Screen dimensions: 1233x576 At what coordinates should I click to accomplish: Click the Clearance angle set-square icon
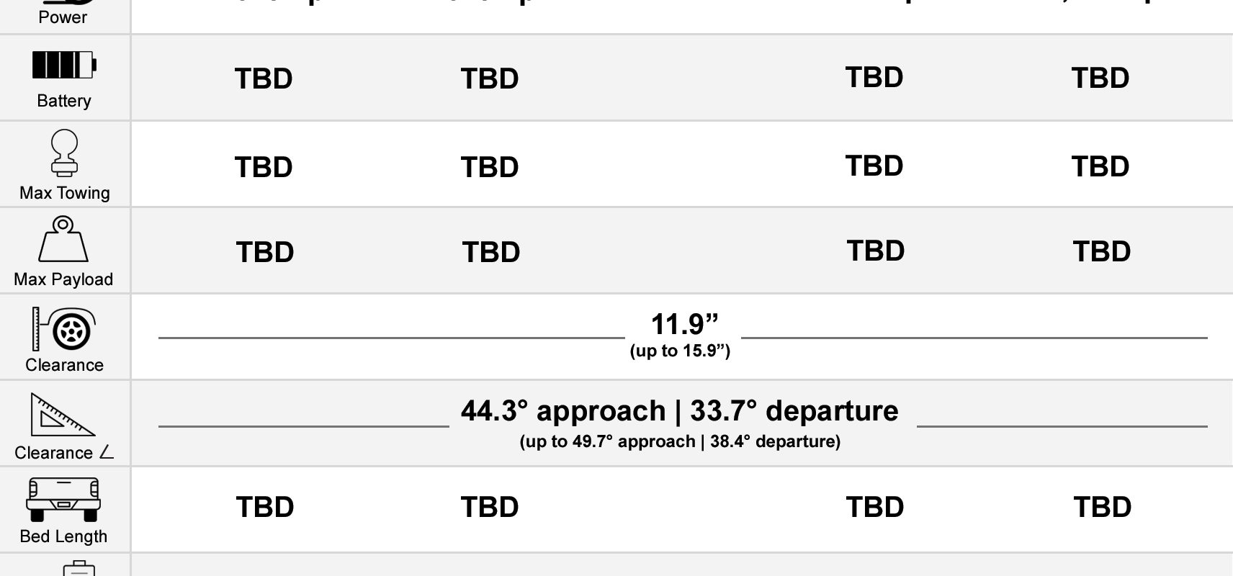[x=62, y=415]
